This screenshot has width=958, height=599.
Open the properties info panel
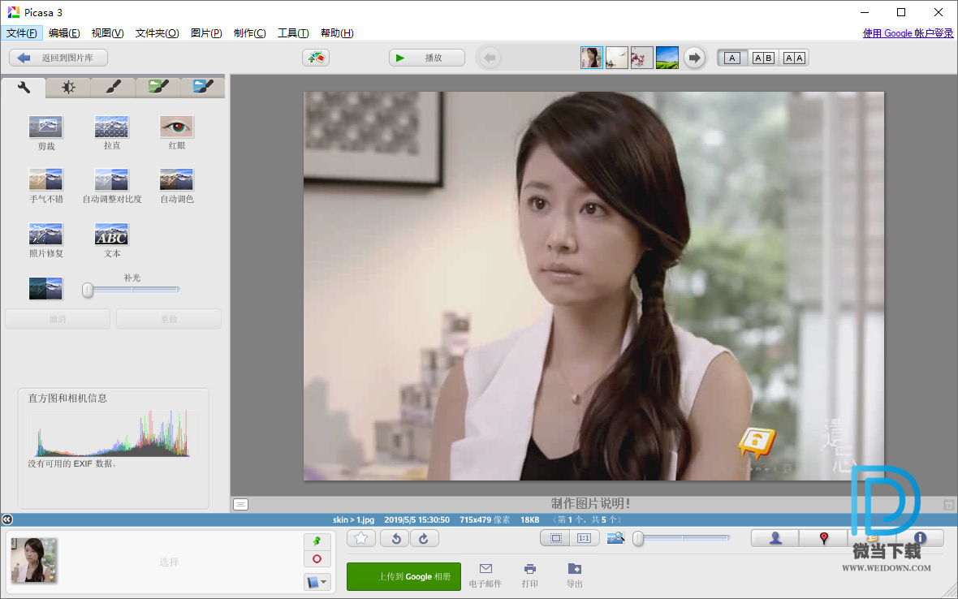(920, 538)
